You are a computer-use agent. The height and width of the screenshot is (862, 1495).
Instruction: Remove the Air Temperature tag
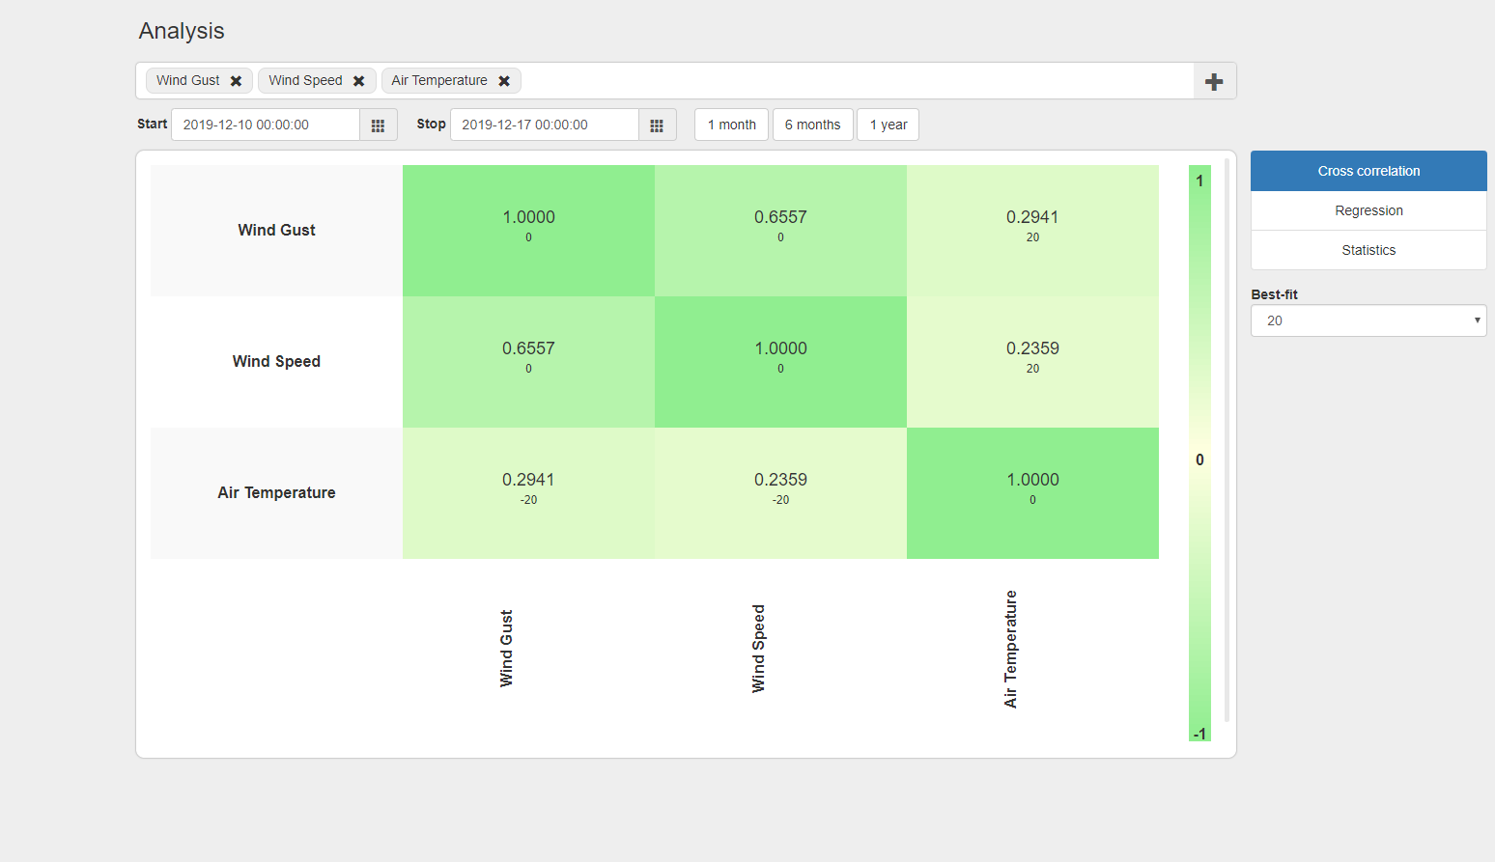click(504, 81)
